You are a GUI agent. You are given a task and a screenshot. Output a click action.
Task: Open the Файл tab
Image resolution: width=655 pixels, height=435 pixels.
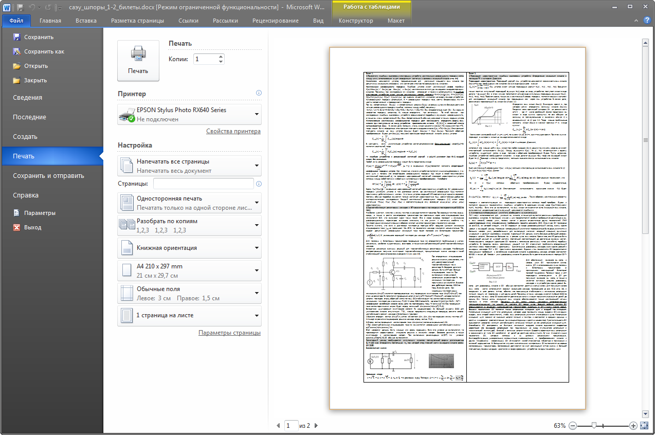click(16, 21)
